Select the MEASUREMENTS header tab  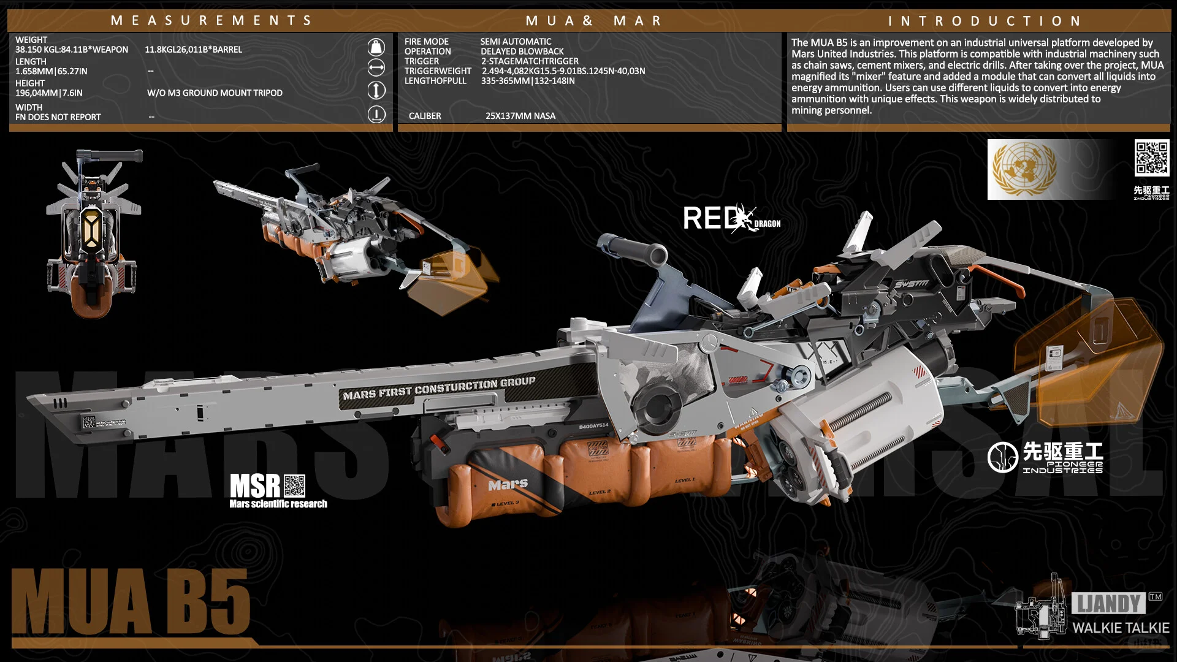pyautogui.click(x=211, y=21)
